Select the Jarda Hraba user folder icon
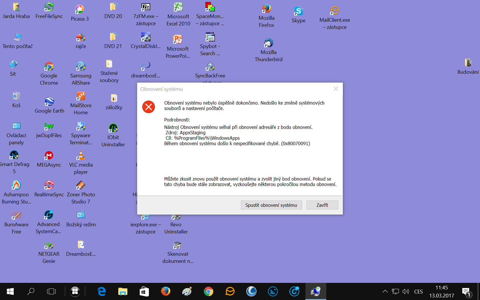480x300 pixels. pos(16,11)
